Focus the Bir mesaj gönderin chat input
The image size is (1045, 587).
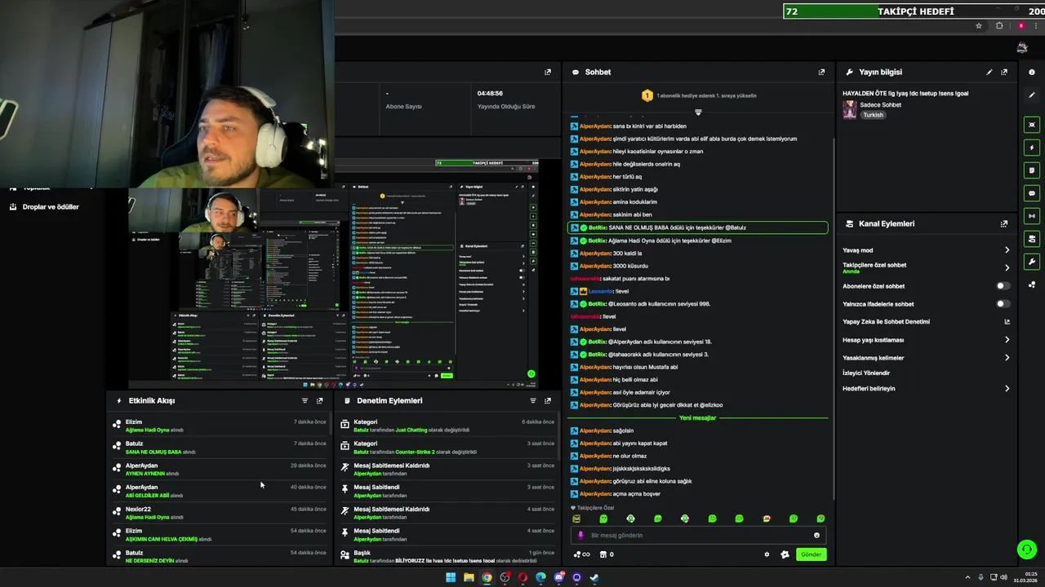click(698, 536)
